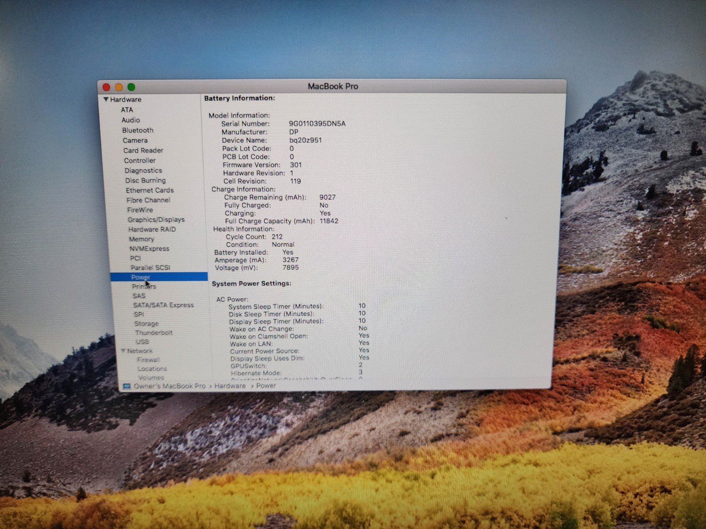The image size is (706, 529).
Task: Select Locations under Network
Action: (152, 369)
